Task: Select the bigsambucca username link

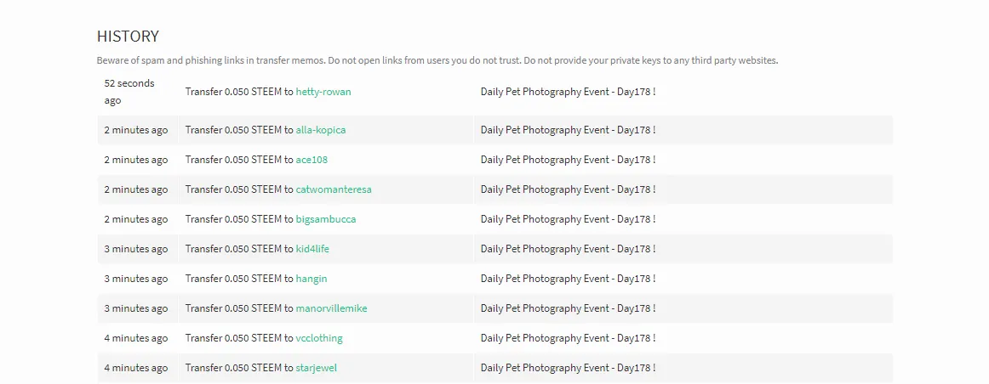Action: [325, 219]
